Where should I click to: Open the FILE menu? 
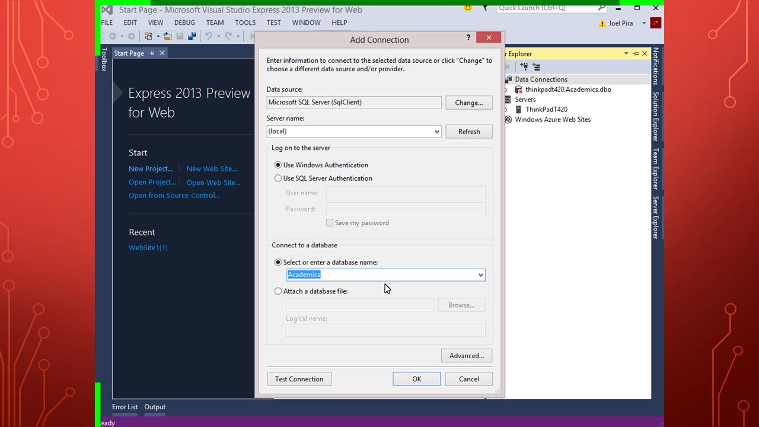click(x=107, y=23)
